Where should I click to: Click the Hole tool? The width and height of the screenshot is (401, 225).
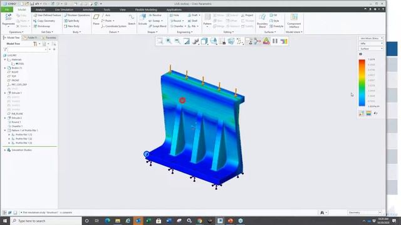(x=174, y=15)
